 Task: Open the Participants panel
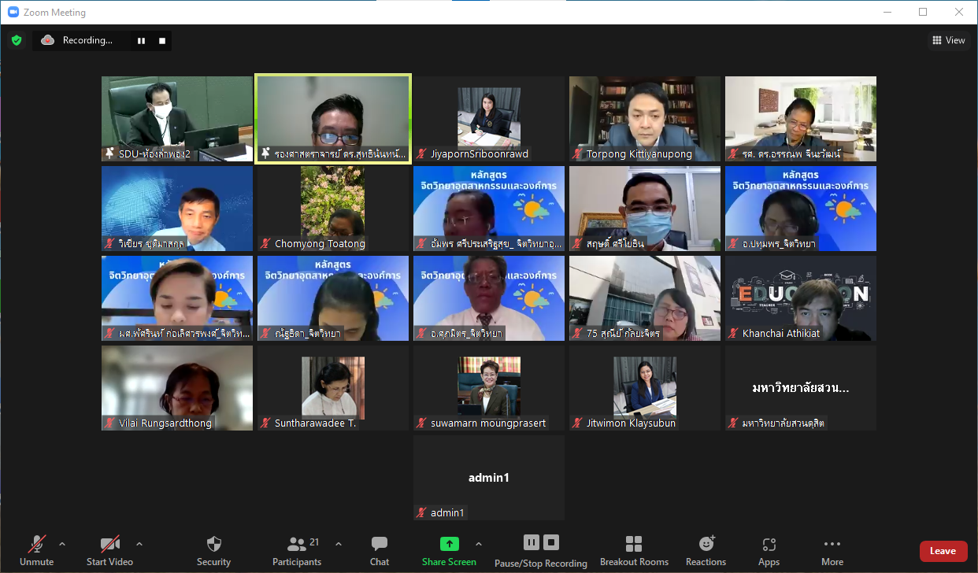(297, 550)
